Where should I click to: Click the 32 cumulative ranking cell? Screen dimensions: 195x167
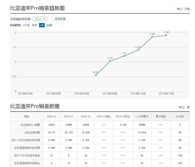(x=142, y=163)
